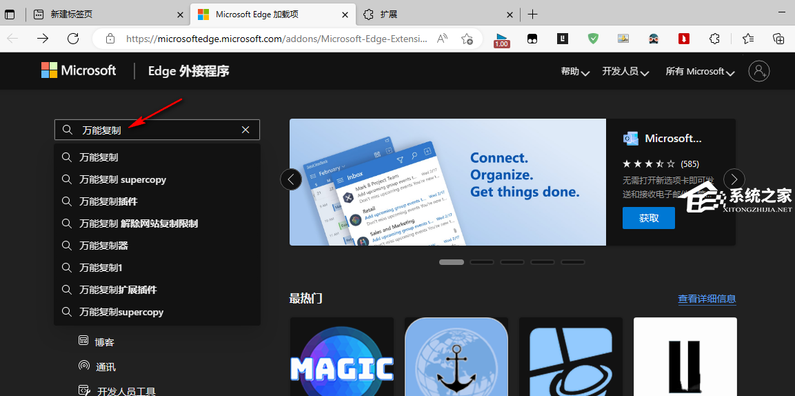Select suggestion 万能复制 supercopy

coord(123,179)
